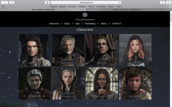Expand the Tech bookmarks folder
Image resolution: width=172 pixels, height=107 pixels.
point(119,6)
